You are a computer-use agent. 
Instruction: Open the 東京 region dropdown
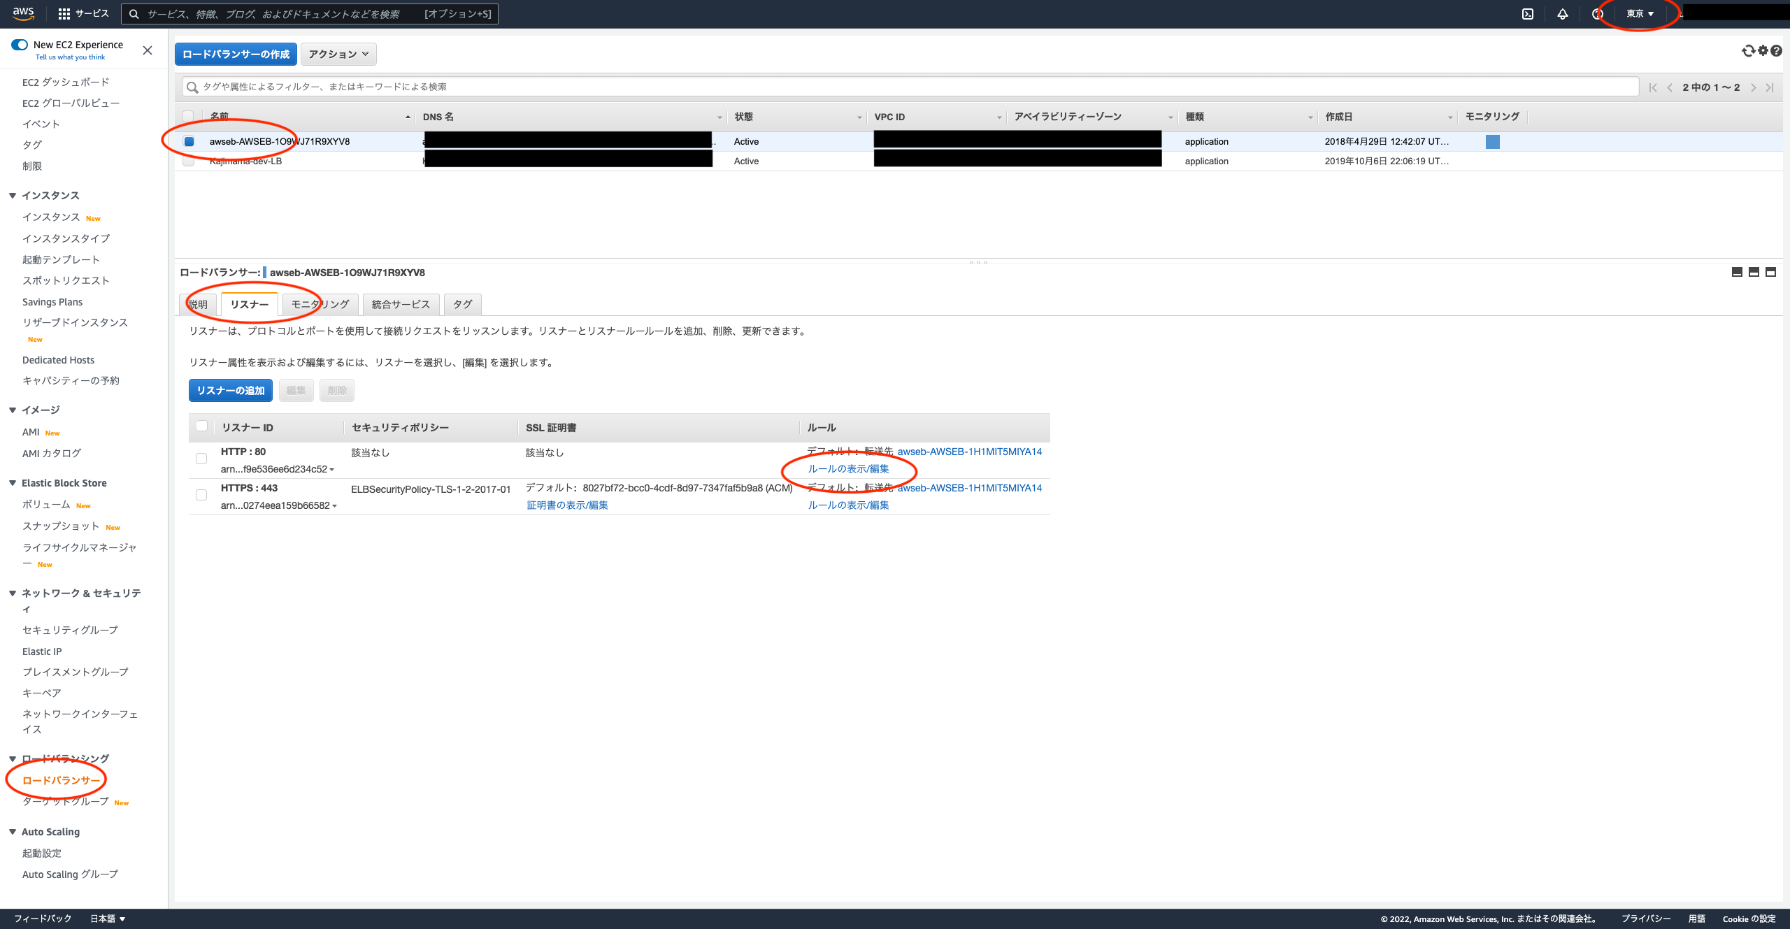pyautogui.click(x=1640, y=14)
